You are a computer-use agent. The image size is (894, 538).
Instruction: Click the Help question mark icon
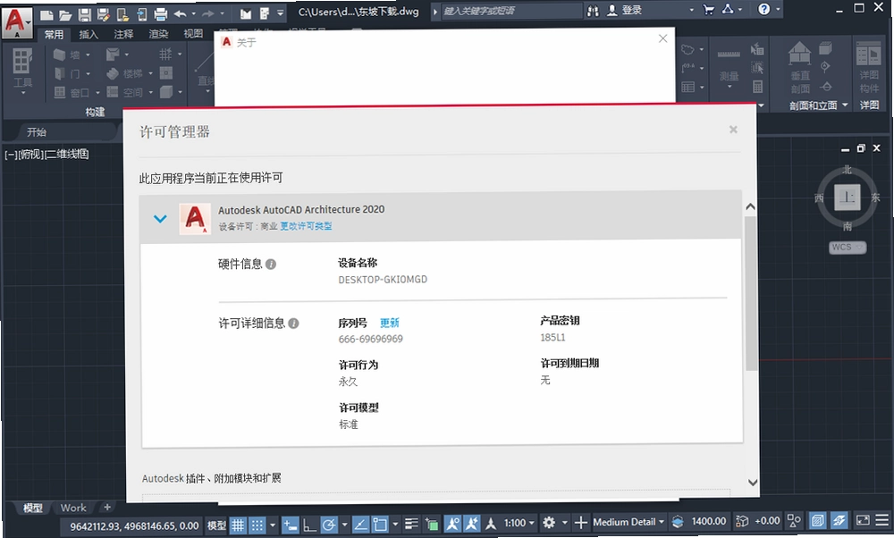[764, 9]
